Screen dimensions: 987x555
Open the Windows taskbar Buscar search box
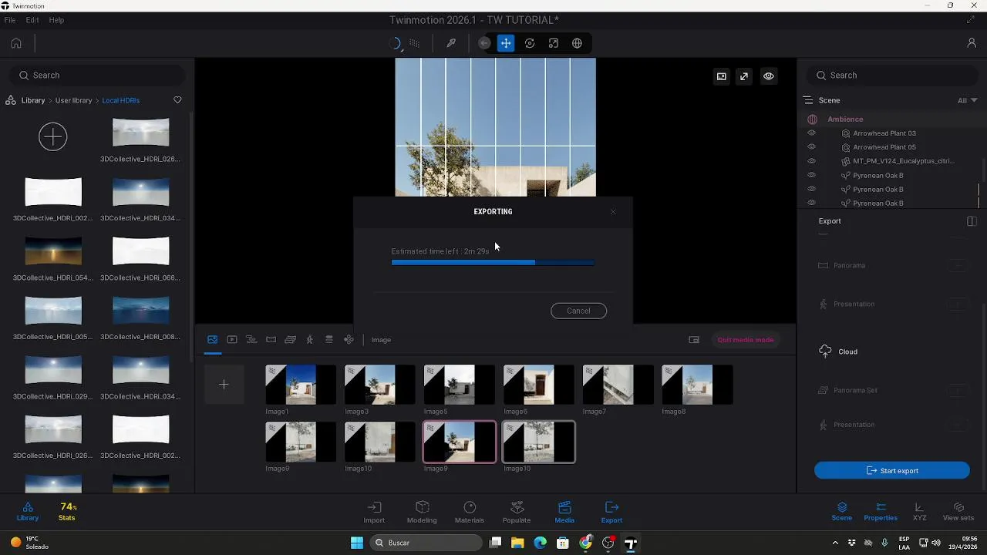426,543
